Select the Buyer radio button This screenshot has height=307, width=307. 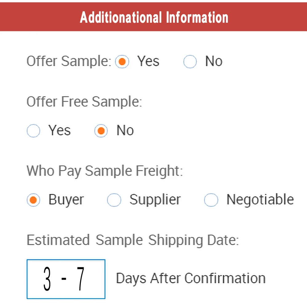click(33, 200)
